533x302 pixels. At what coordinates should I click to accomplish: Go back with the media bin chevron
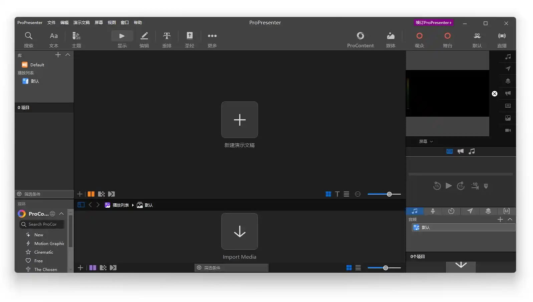(90, 205)
